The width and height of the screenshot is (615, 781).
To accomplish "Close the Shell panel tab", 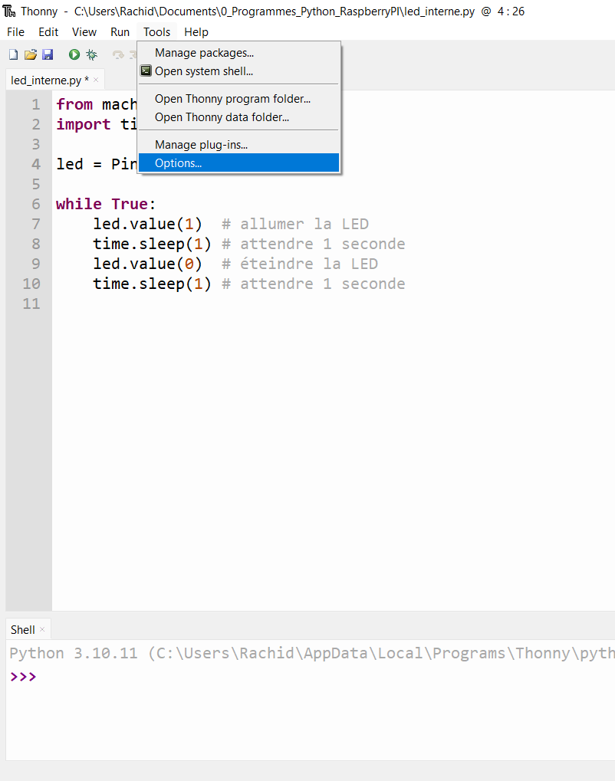I will [42, 629].
